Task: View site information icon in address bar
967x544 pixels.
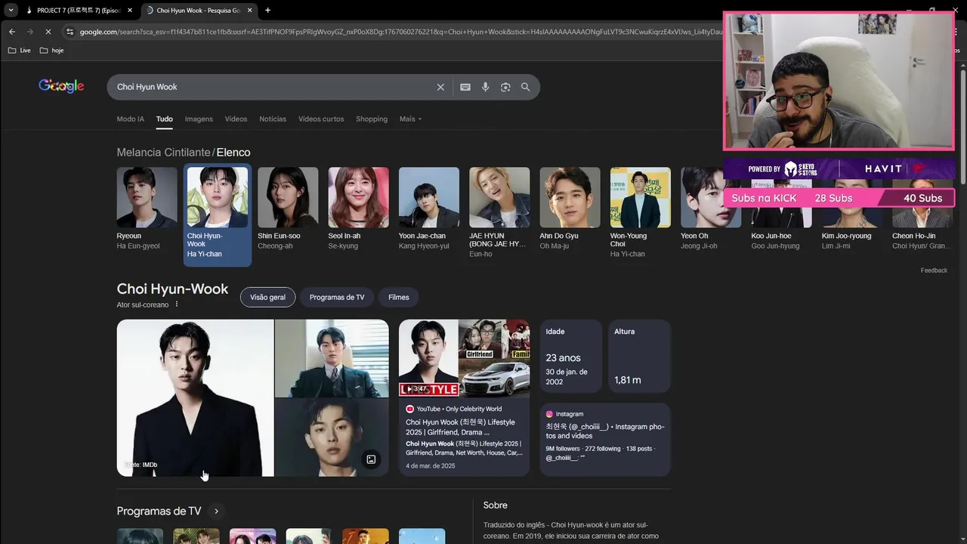Action: click(70, 32)
